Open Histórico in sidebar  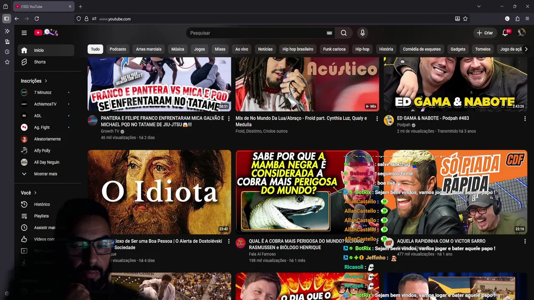[x=46, y=205]
